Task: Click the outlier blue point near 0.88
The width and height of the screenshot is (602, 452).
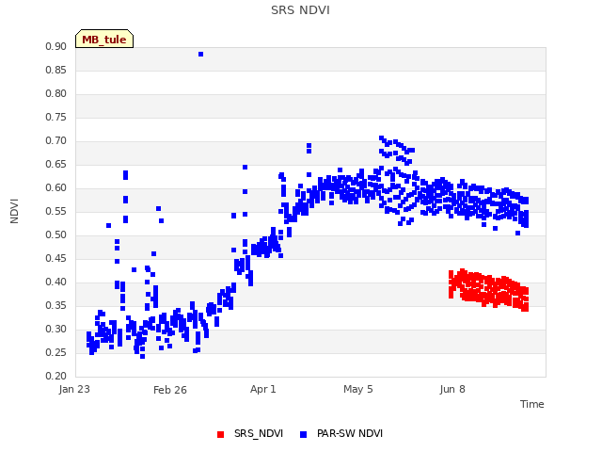Action: 200,55
